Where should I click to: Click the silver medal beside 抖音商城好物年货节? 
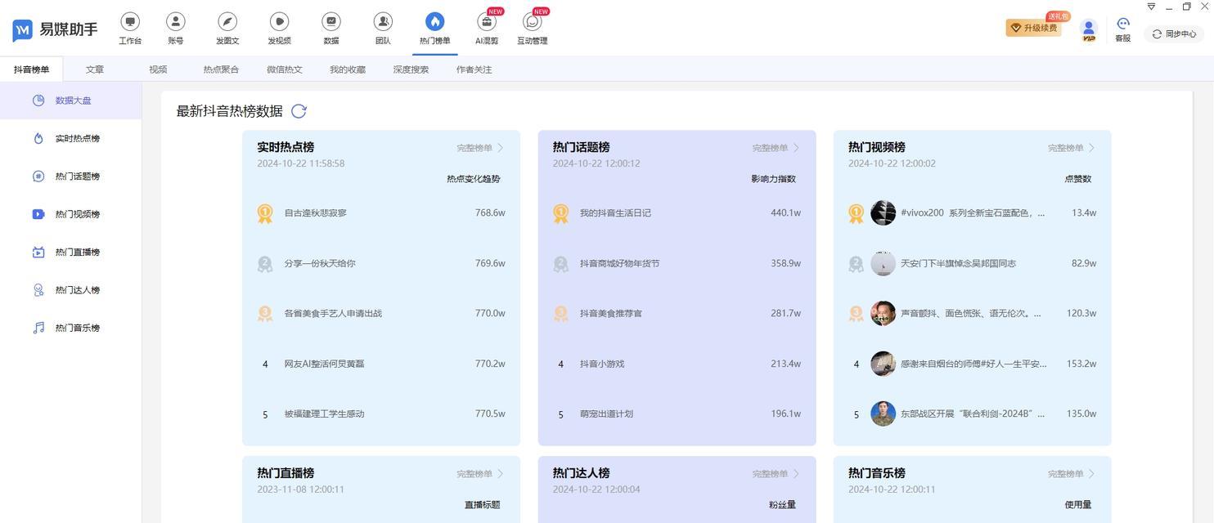[560, 264]
